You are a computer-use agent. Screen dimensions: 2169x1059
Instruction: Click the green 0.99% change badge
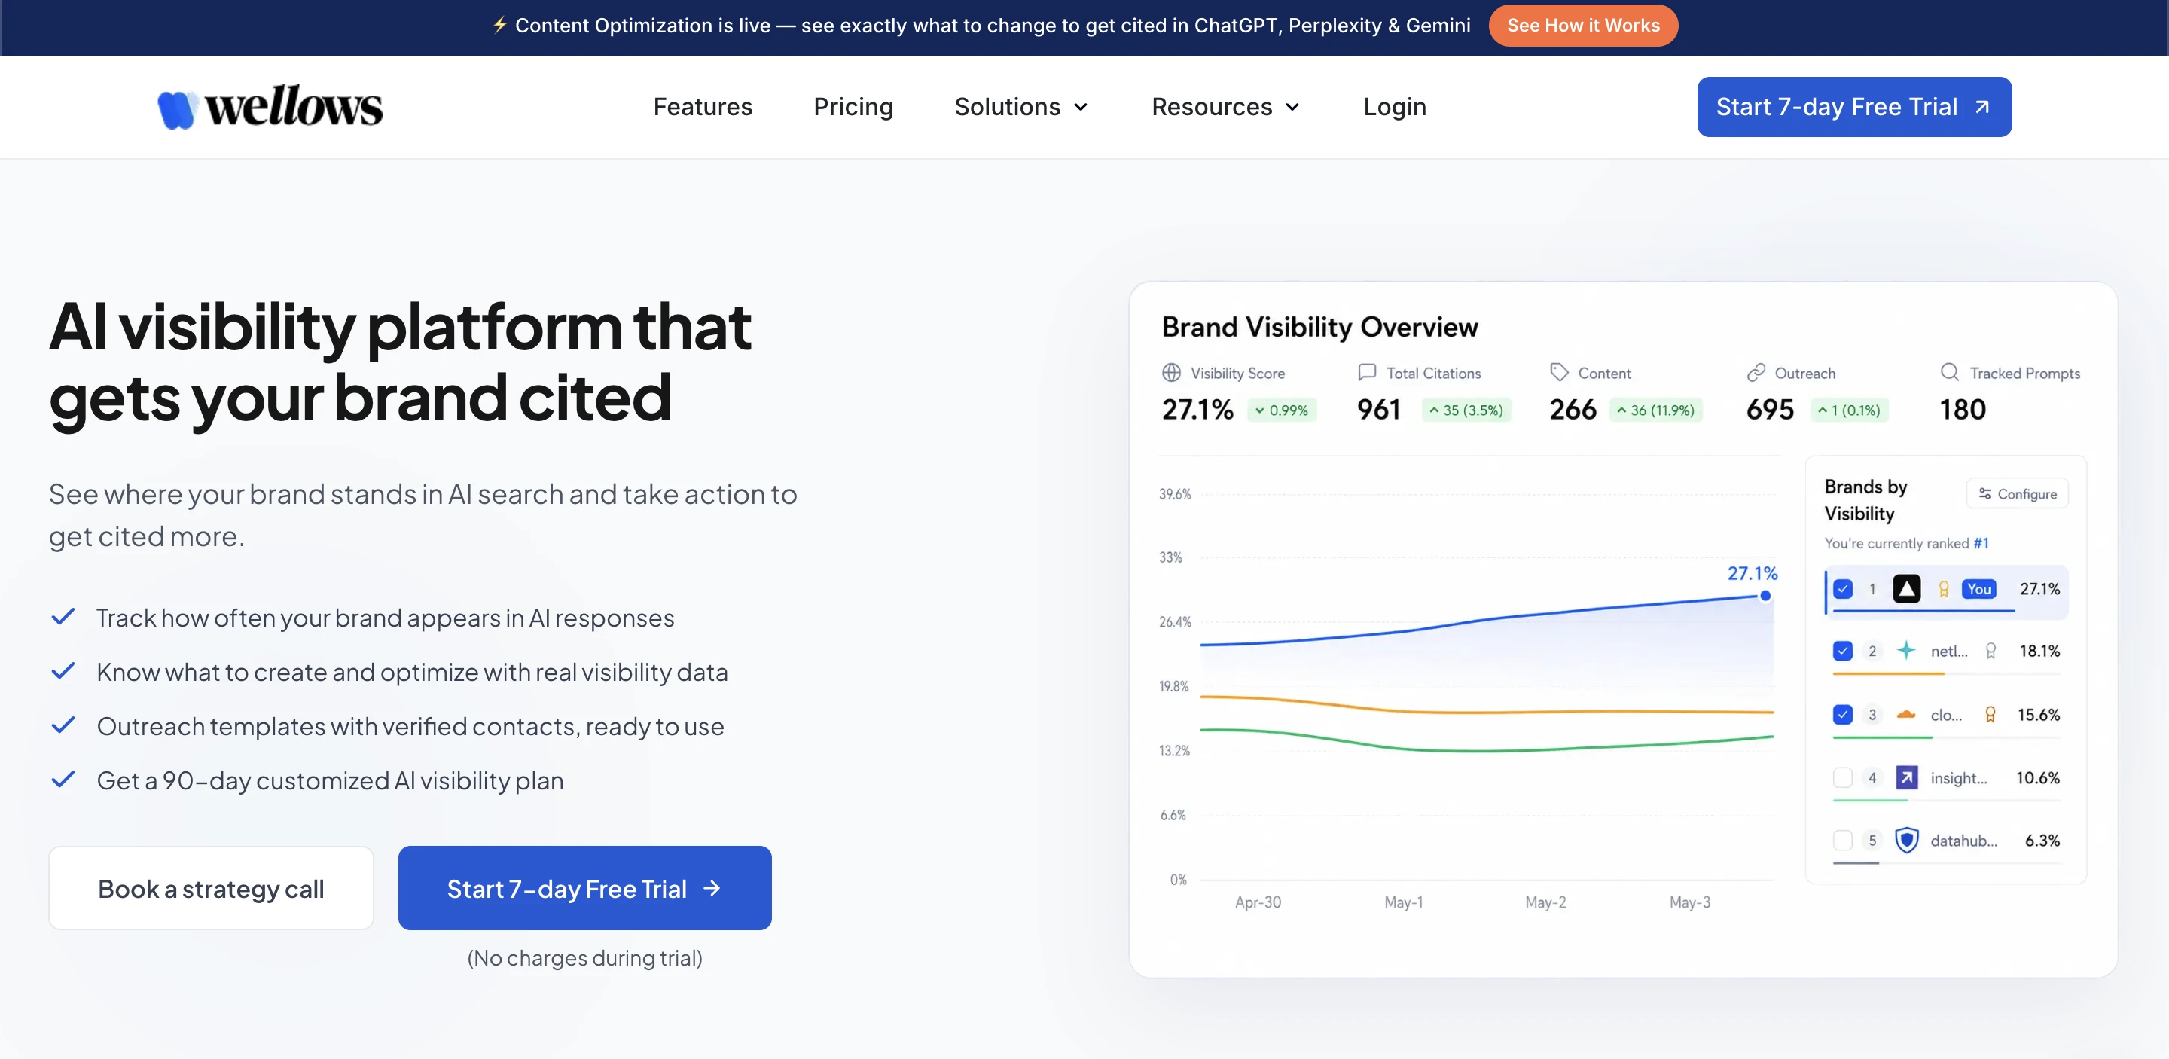pyautogui.click(x=1280, y=410)
